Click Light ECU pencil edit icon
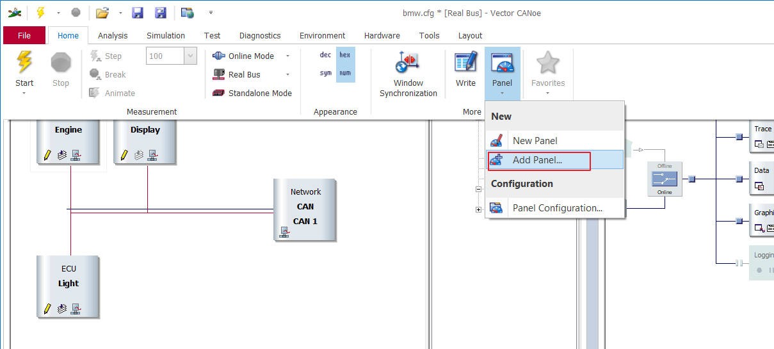This screenshot has width=774, height=349. click(47, 309)
